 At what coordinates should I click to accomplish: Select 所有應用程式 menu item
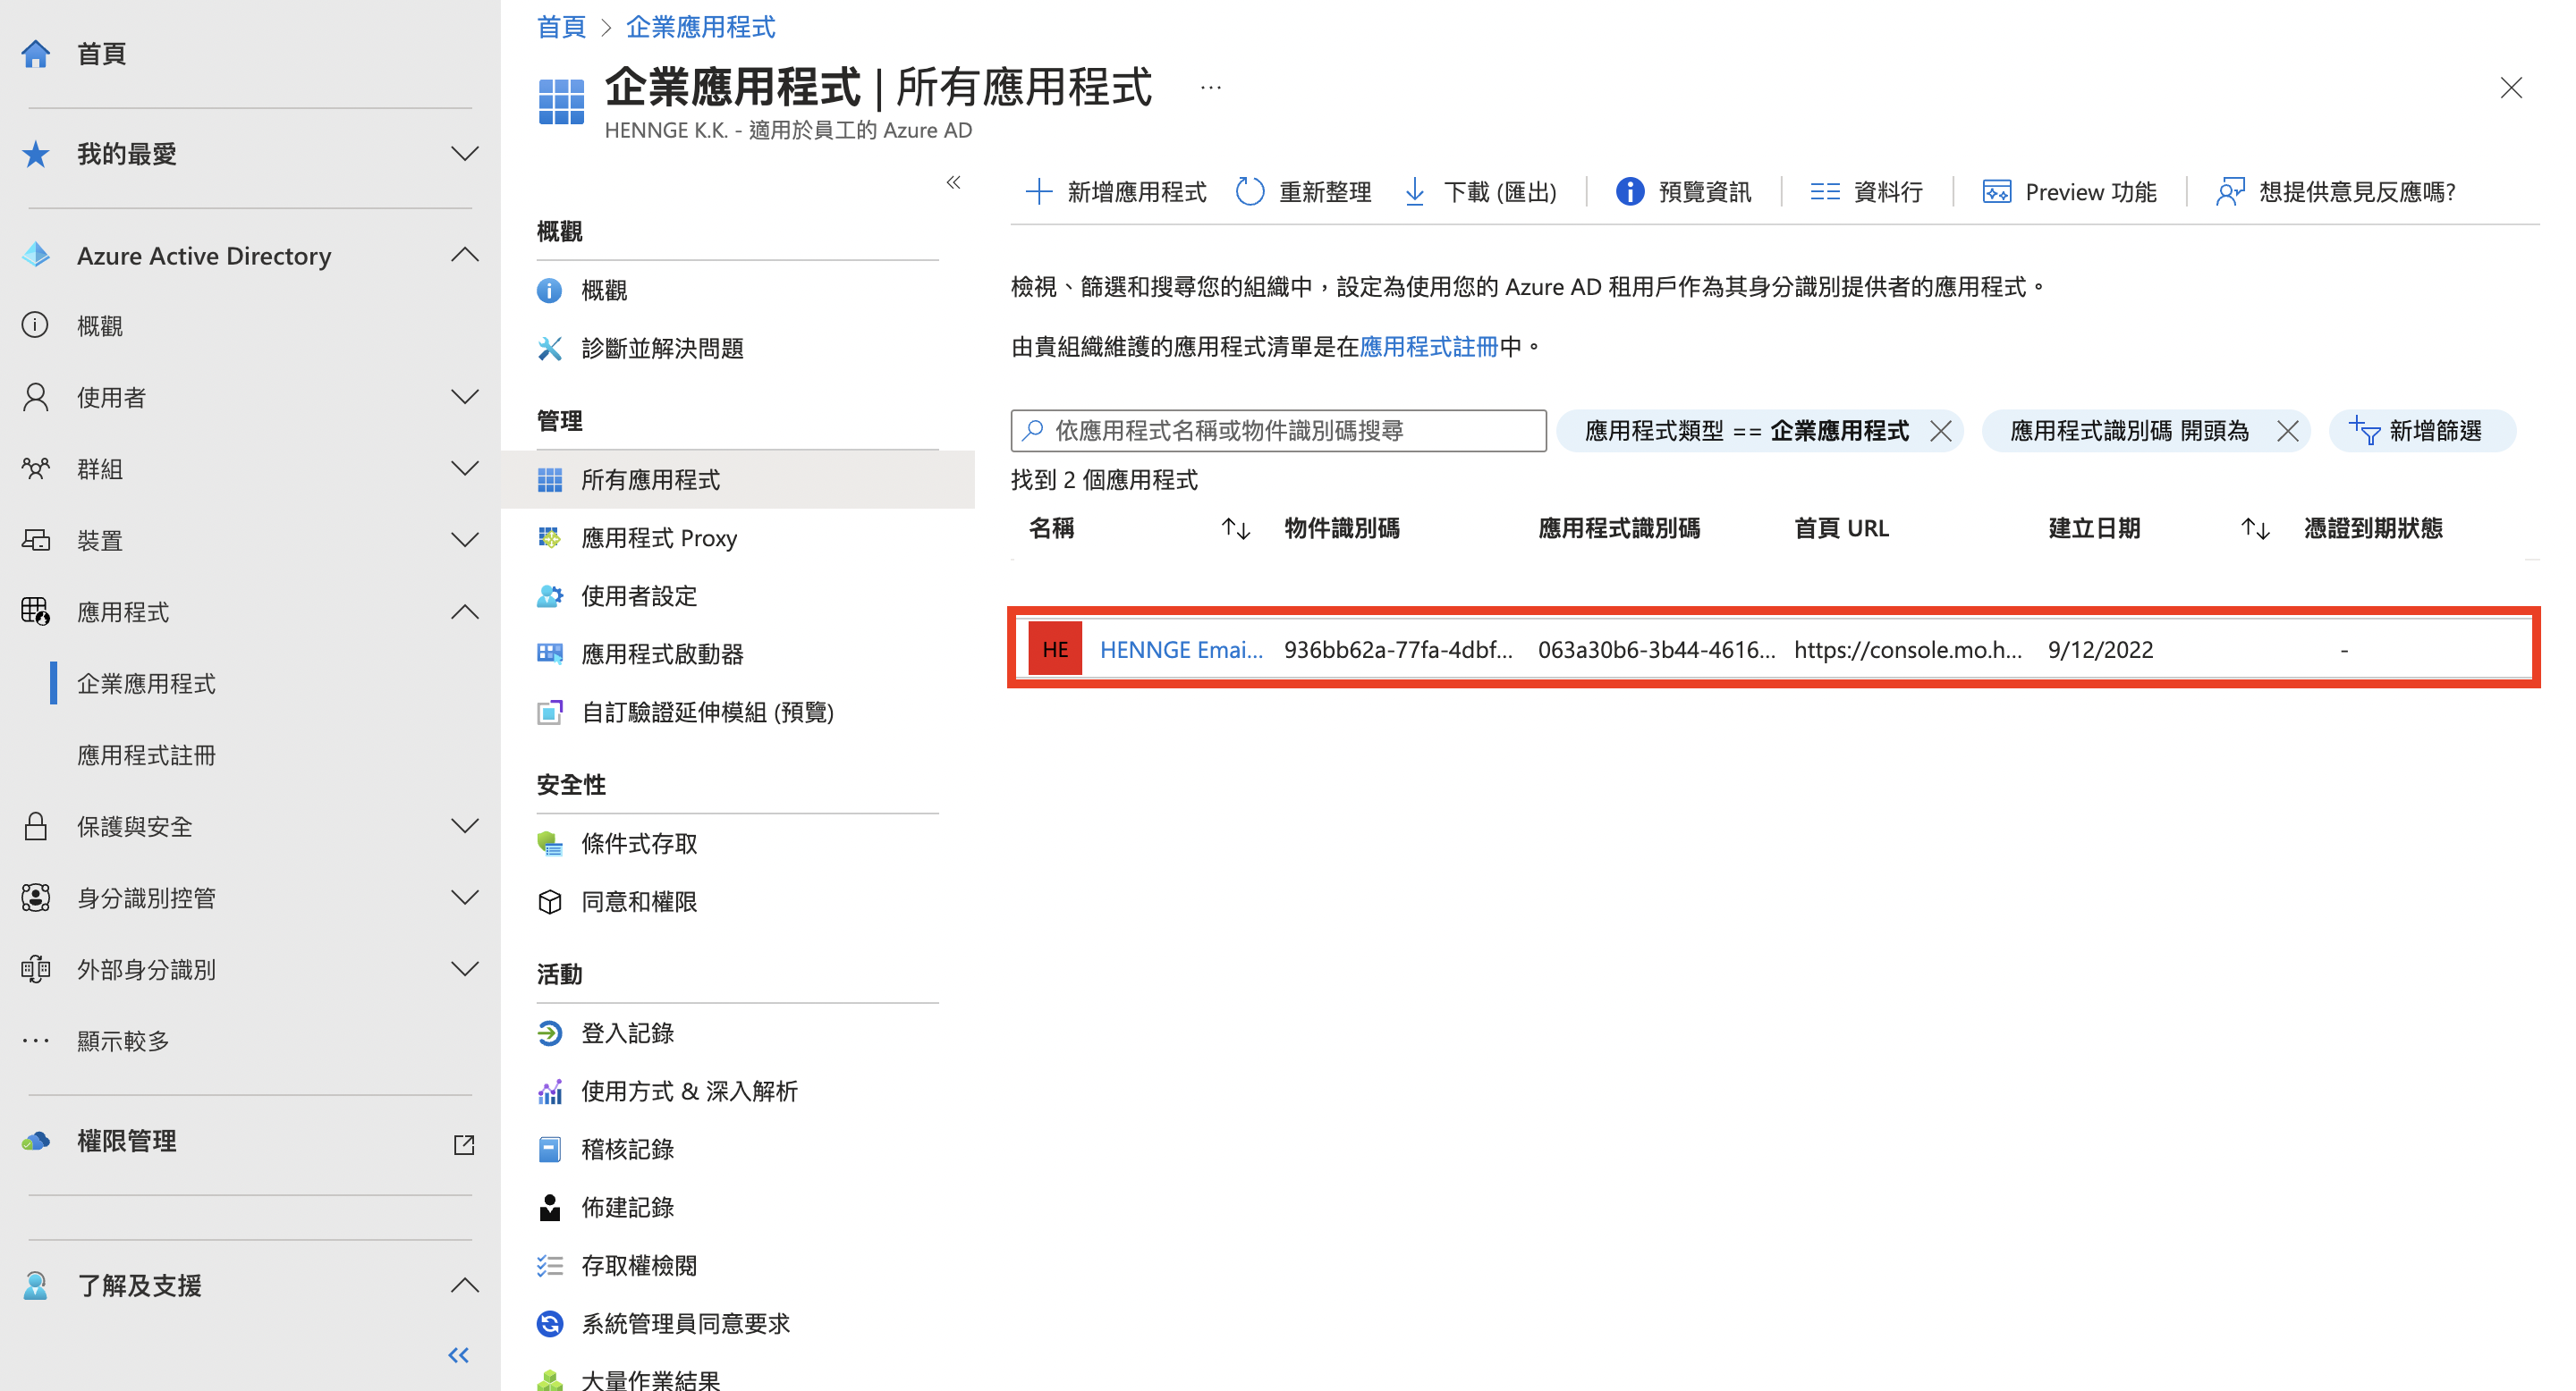738,480
